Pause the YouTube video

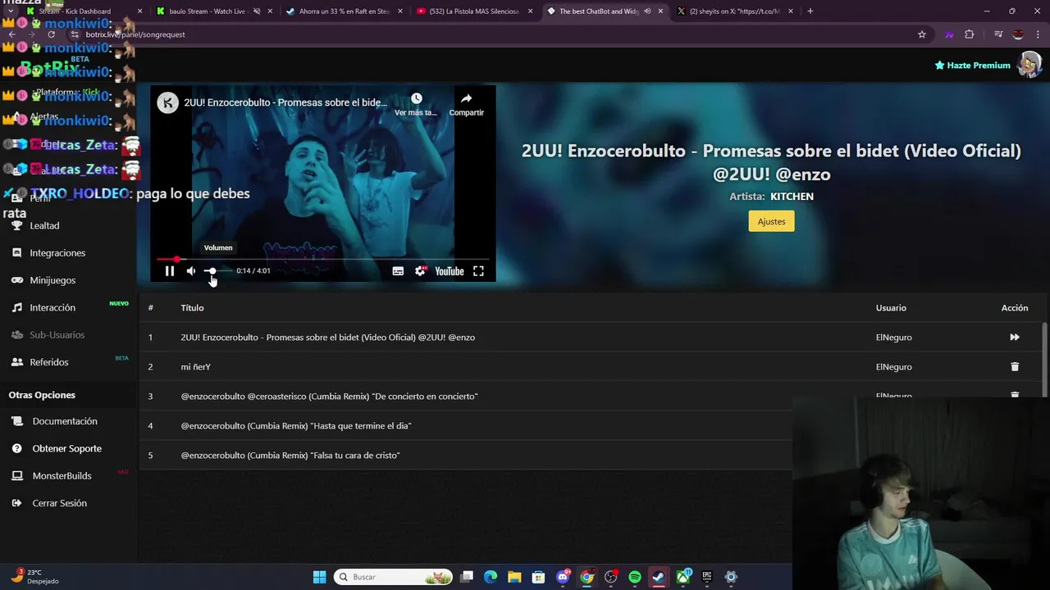tap(170, 271)
